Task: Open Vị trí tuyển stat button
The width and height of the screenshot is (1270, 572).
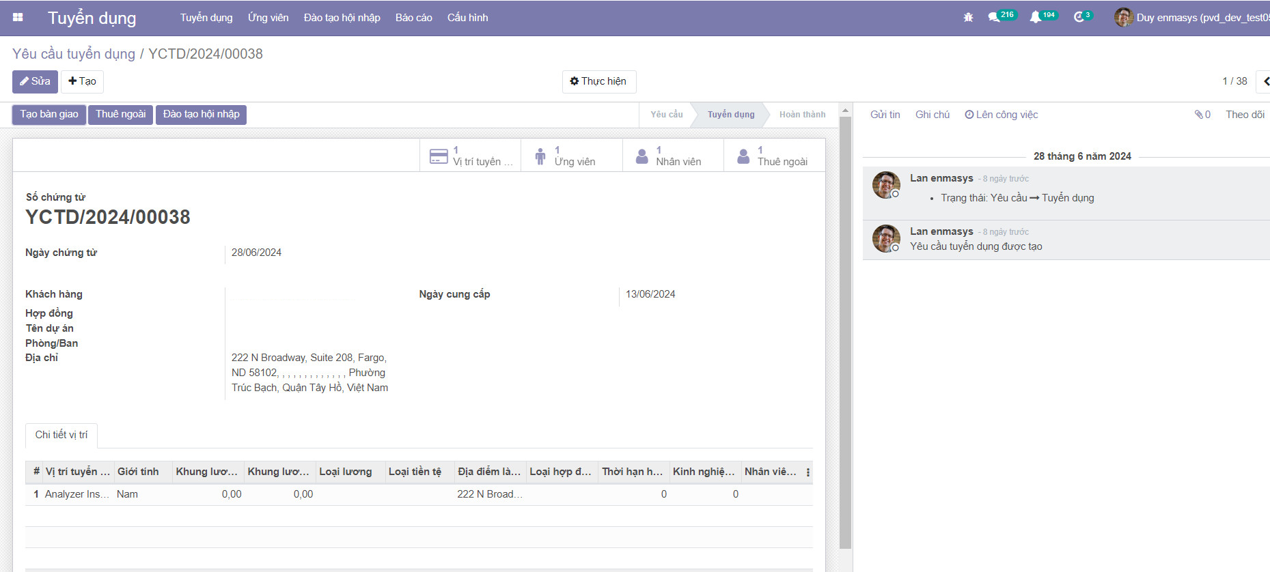Action: [x=471, y=156]
